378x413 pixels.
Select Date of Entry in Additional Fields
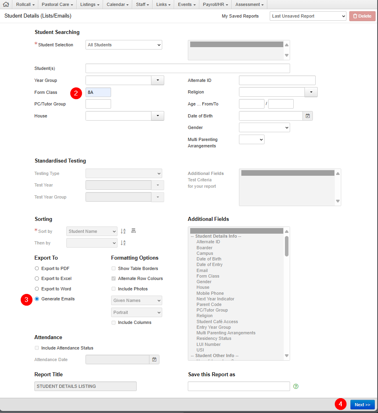pyautogui.click(x=209, y=264)
